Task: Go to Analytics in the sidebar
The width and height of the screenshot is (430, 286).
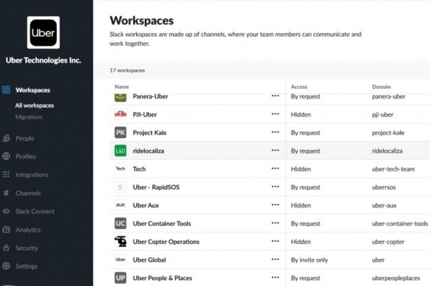Action: tap(28, 230)
